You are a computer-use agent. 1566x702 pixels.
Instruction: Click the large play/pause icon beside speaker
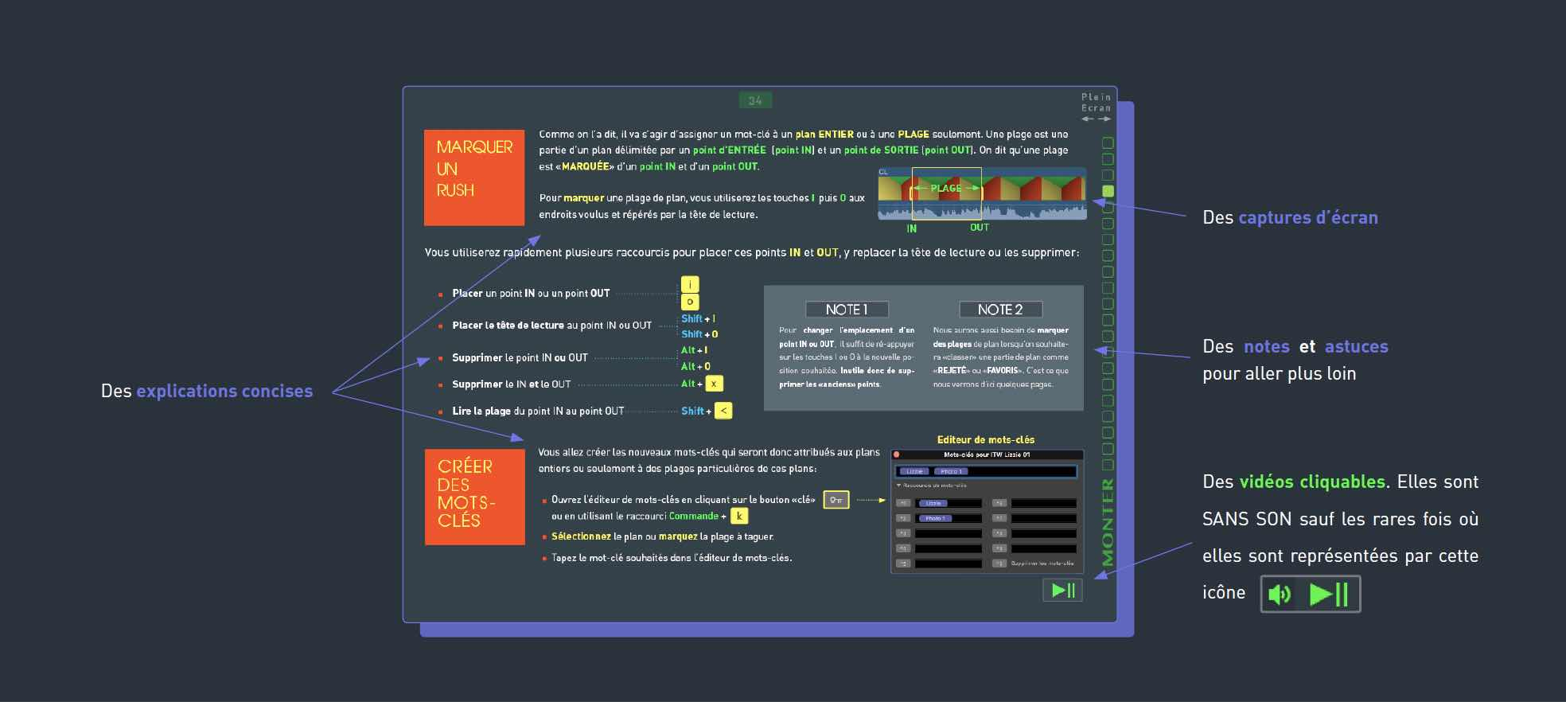click(1329, 595)
